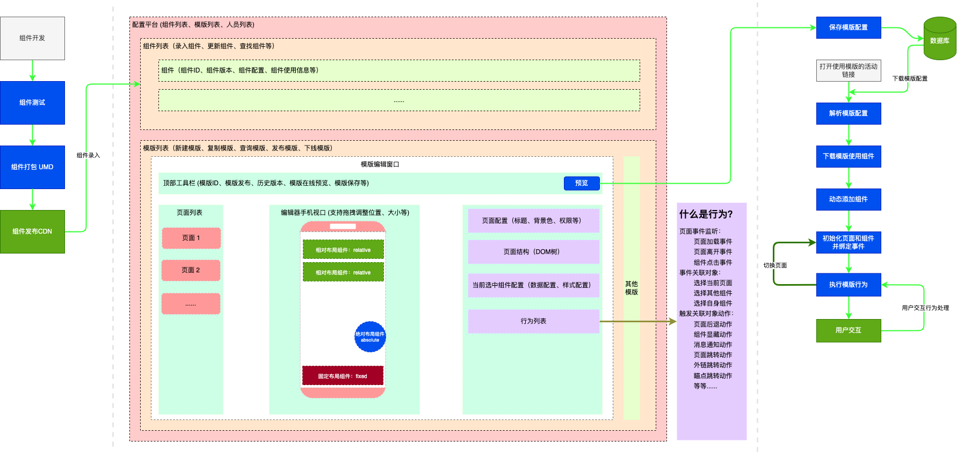Click 消息通知动作 text
Viewport: 957px width, 456px height.
(x=713, y=345)
